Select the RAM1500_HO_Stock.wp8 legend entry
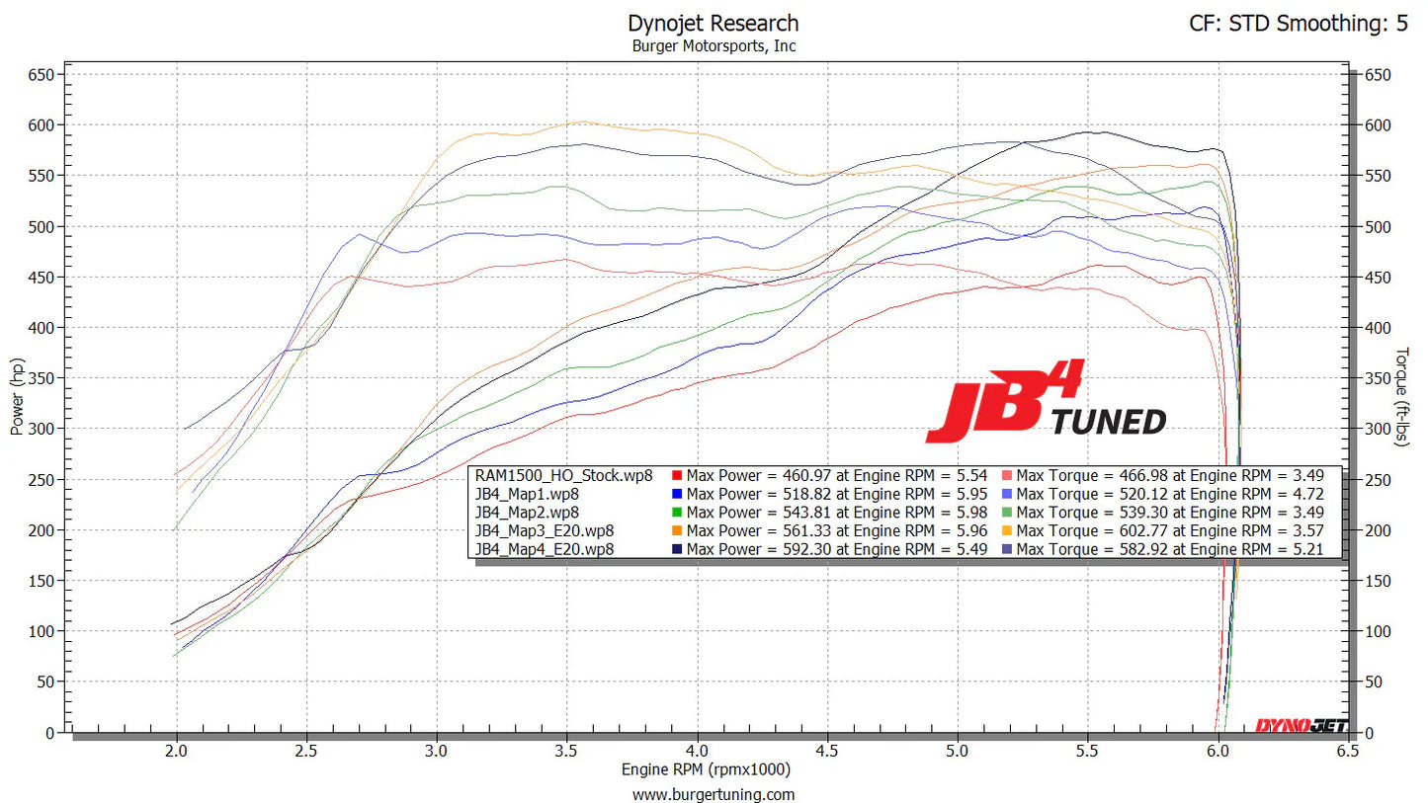This screenshot has height=803, width=1428. [561, 475]
